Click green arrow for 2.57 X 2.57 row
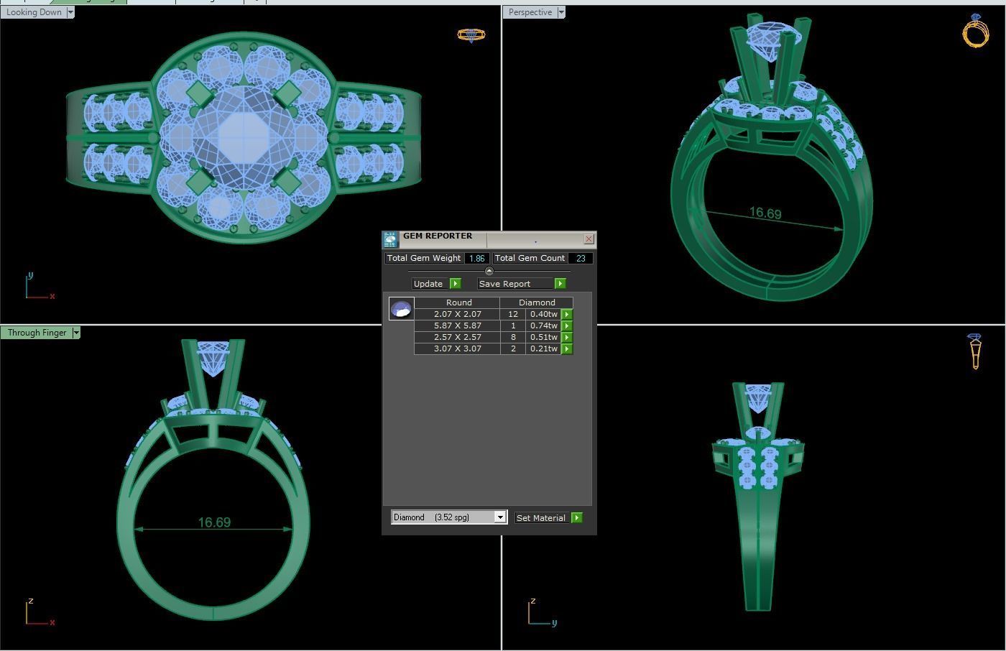Screen dimensions: 1006x651 tap(567, 337)
